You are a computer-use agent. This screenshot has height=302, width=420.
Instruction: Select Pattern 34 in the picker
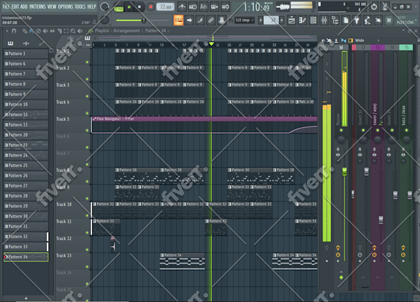coord(26,257)
